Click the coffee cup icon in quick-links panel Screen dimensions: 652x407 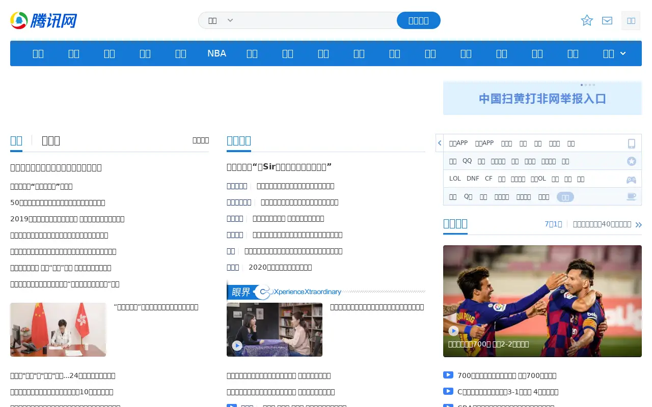[632, 197]
